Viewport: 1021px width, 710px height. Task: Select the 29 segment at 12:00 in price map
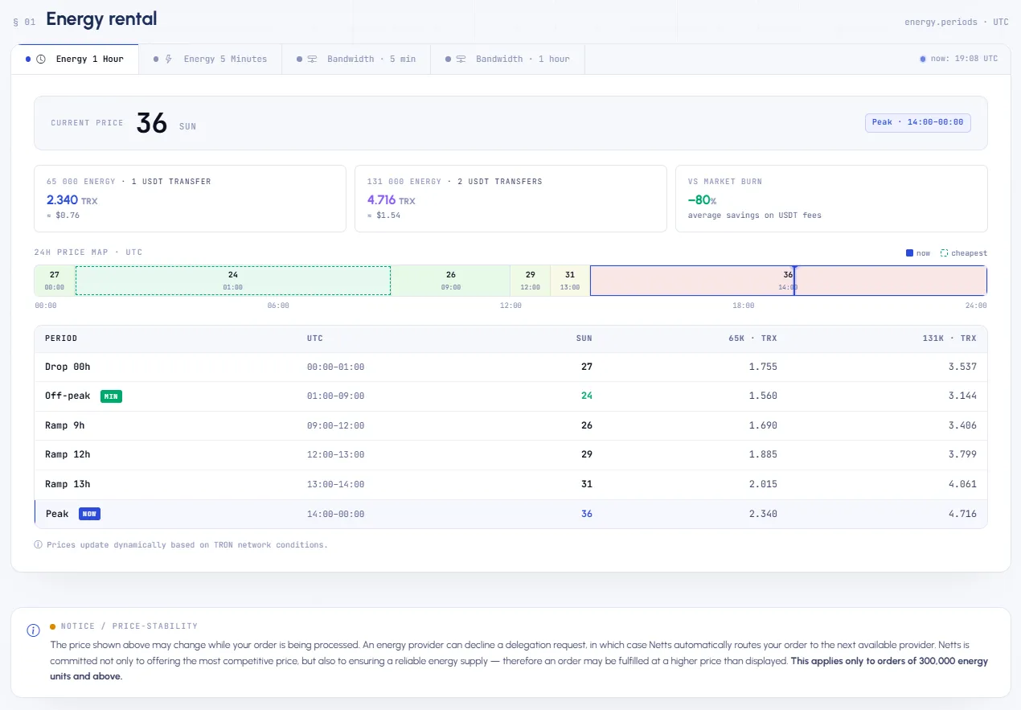click(x=531, y=281)
